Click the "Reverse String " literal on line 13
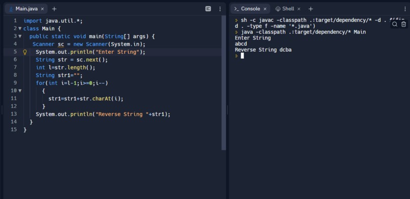The image size is (410, 199). click(x=122, y=114)
